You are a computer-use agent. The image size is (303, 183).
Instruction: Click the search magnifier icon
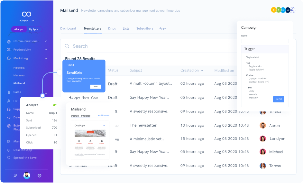coord(67,46)
